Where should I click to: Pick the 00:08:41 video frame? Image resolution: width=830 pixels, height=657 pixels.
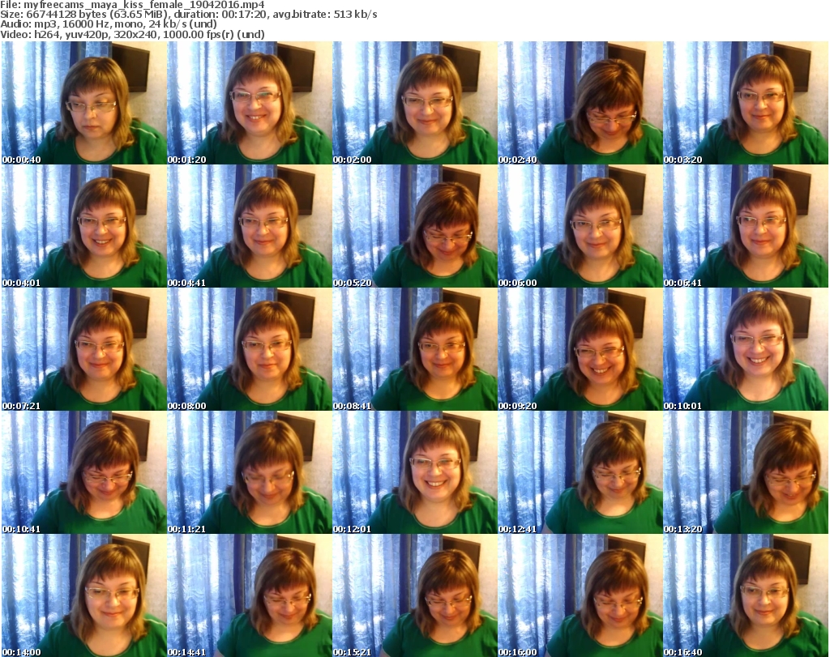[x=415, y=349]
